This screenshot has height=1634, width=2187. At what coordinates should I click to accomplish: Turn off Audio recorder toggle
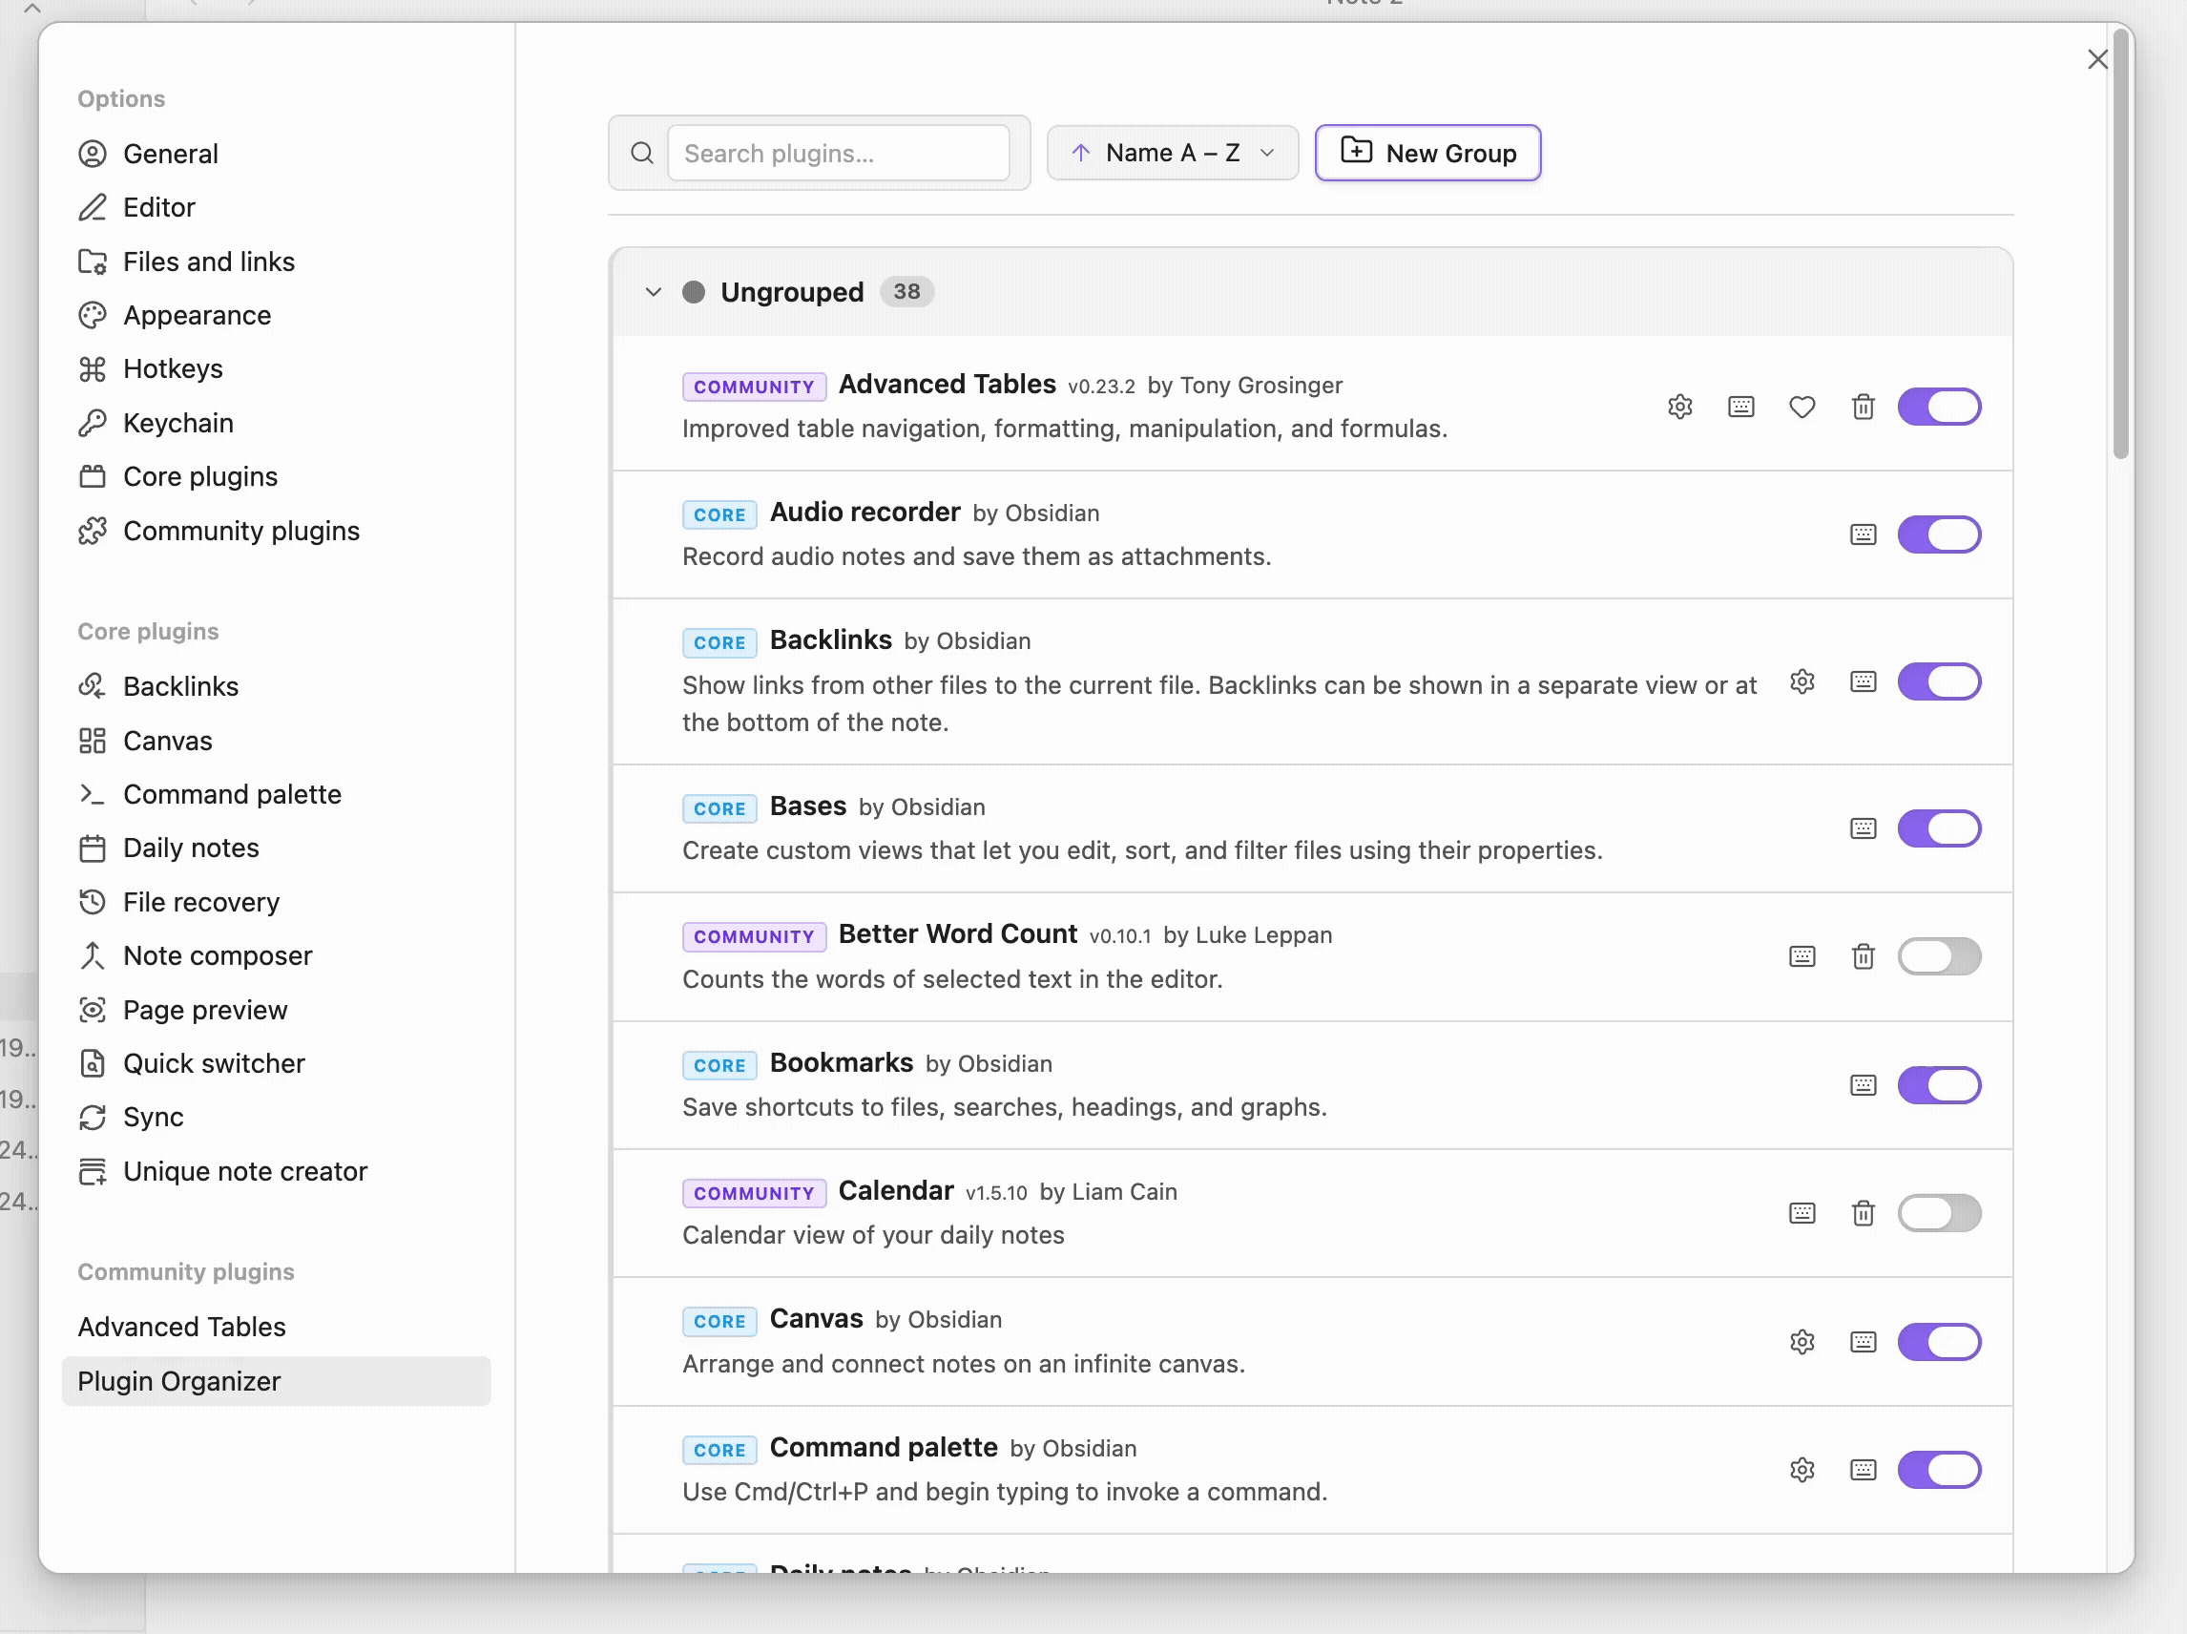click(x=1939, y=535)
